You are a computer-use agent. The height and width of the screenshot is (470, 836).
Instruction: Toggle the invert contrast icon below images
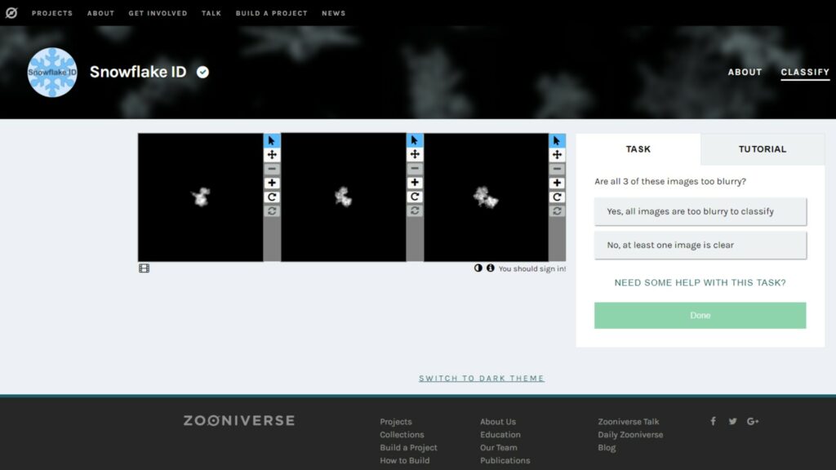pos(478,268)
